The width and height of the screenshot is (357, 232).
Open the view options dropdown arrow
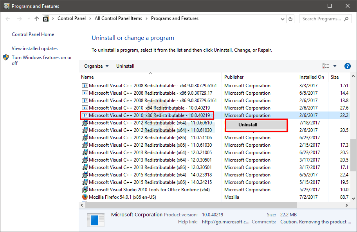click(x=335, y=66)
